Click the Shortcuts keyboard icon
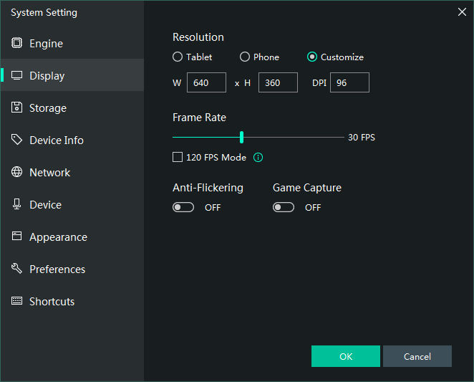Screen dimensions: 474x382 [16, 301]
